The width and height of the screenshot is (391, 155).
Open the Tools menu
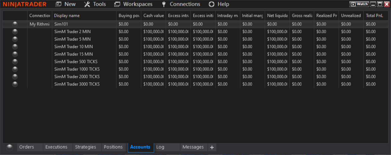pos(95,4)
